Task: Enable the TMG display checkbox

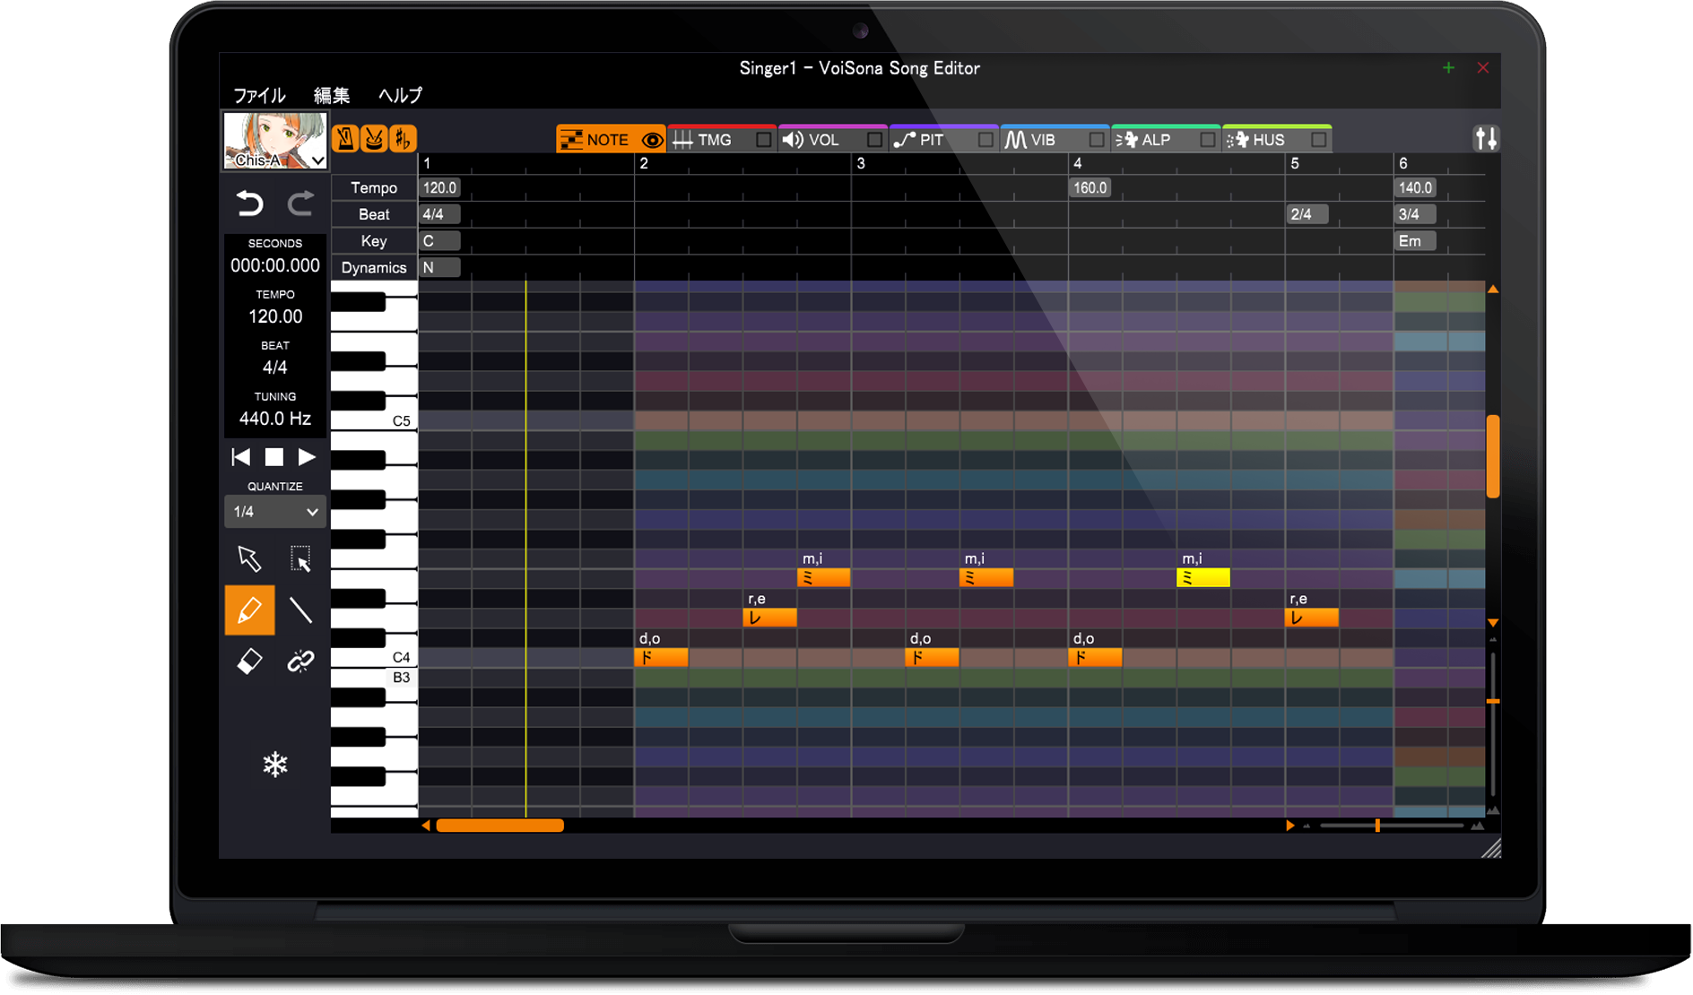Action: tap(763, 140)
